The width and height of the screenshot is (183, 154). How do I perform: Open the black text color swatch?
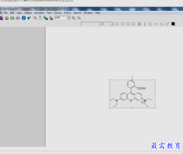pos(173,24)
